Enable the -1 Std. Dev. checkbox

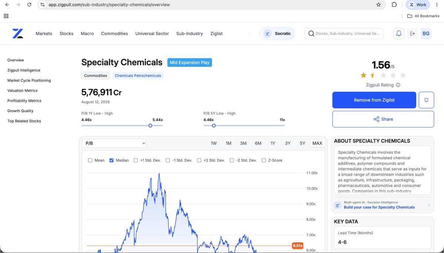168,160
